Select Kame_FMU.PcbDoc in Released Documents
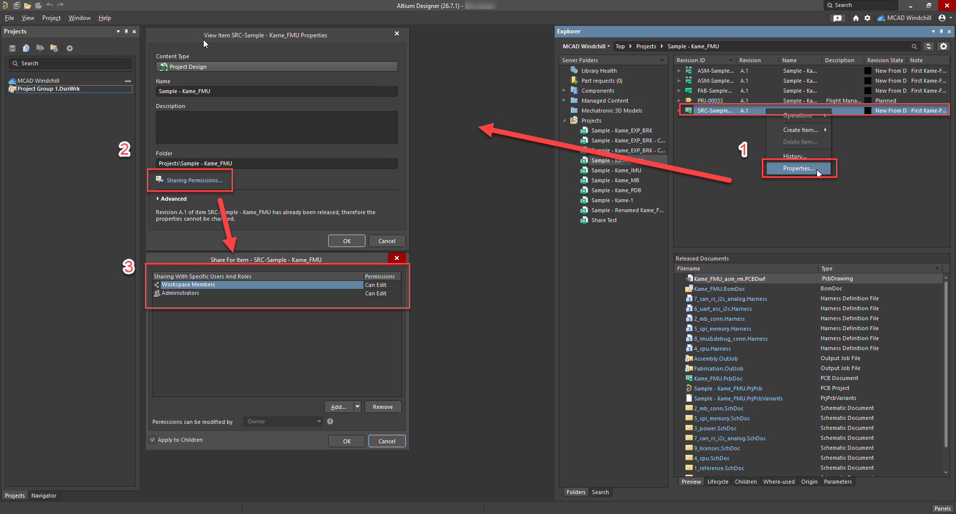This screenshot has width=956, height=514. click(x=718, y=379)
